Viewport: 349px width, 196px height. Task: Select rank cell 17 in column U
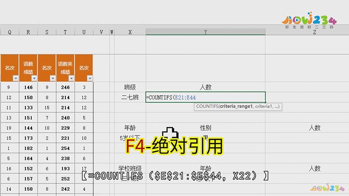[x=84, y=169]
